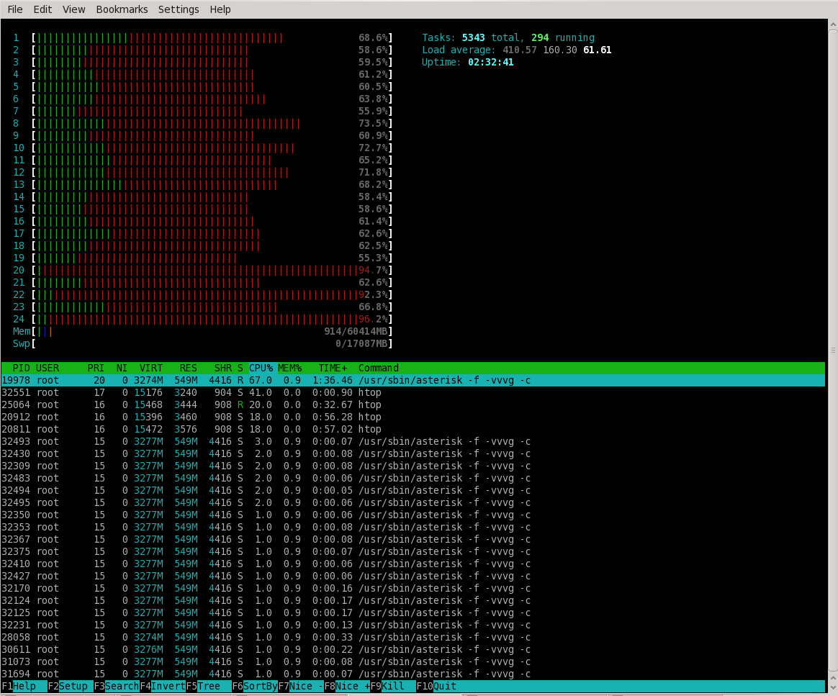Open the Edit menu
The image size is (838, 696).
tap(42, 9)
